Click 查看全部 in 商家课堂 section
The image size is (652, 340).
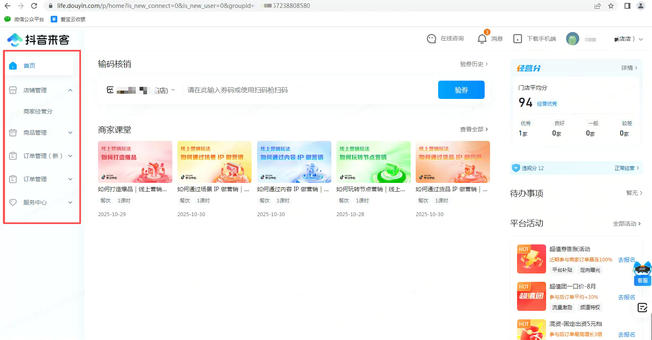coord(473,129)
